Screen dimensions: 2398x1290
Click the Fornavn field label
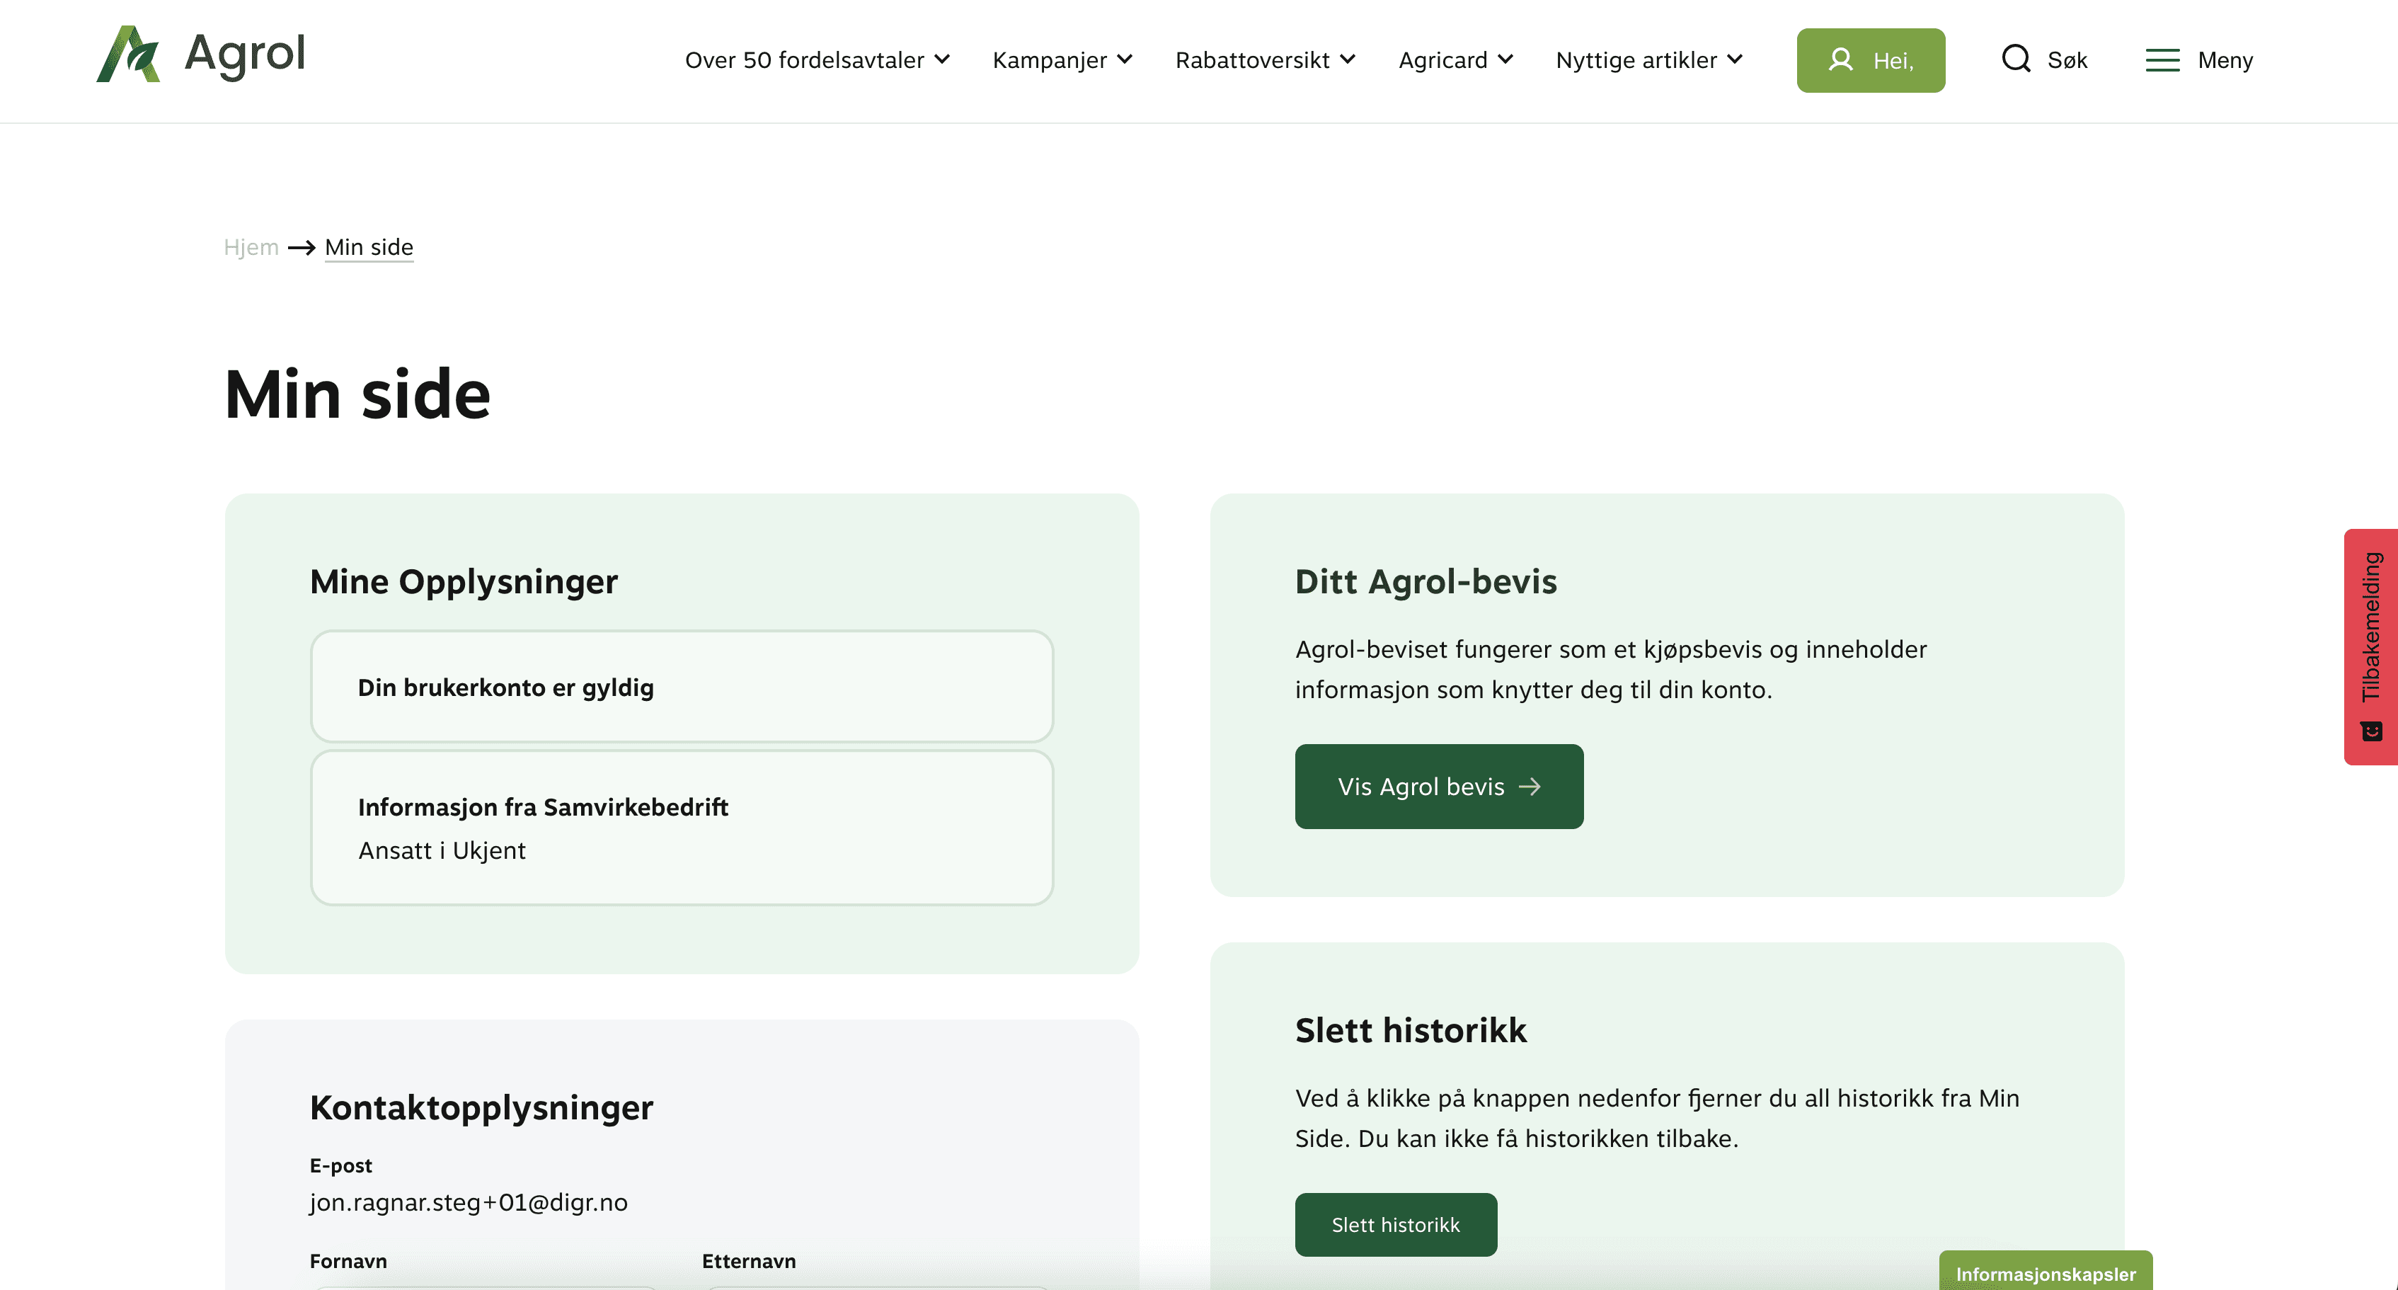[x=348, y=1261]
